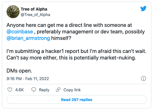
Task: Visit the @Tree_of_Alpha handle
Action: click(x=36, y=15)
